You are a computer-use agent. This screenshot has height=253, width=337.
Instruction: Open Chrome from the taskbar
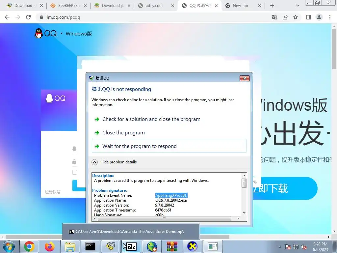click(x=29, y=246)
